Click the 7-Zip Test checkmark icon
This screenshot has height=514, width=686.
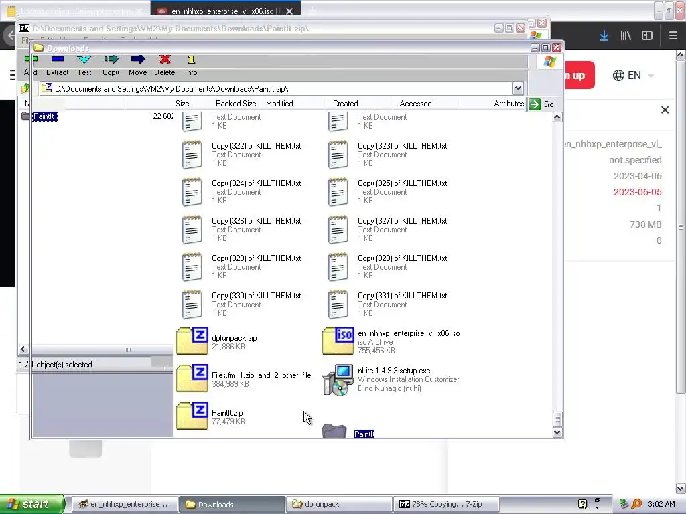pos(84,59)
